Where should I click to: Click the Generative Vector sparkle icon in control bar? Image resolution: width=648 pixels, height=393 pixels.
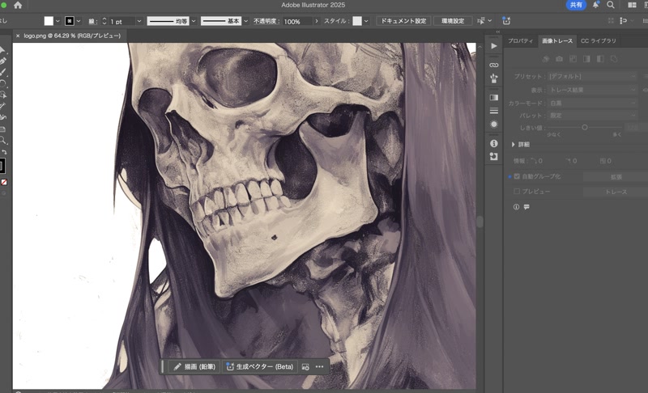click(506, 20)
